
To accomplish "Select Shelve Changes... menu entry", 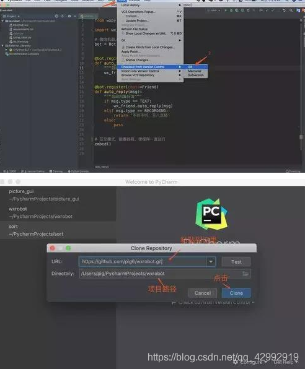I will tap(150, 60).
